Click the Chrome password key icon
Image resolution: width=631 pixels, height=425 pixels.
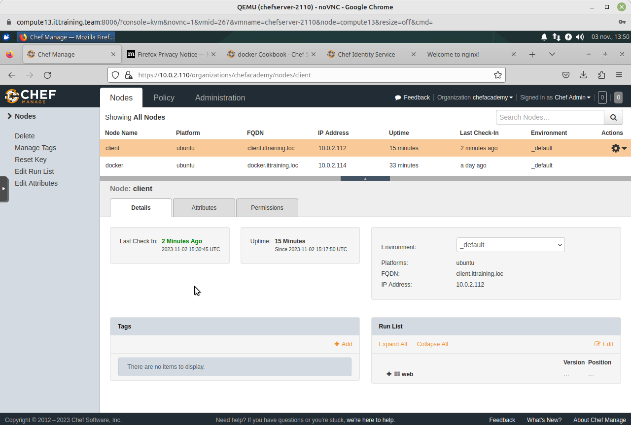(x=622, y=22)
